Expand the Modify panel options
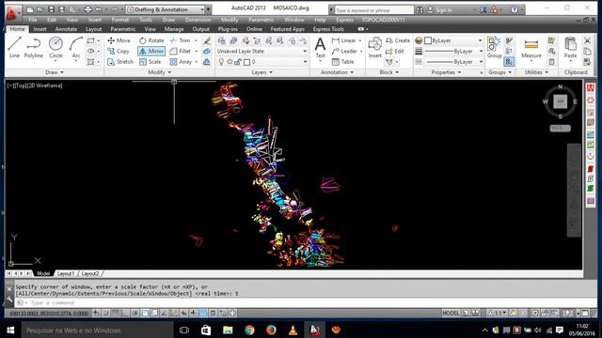The image size is (602, 338). click(x=159, y=72)
